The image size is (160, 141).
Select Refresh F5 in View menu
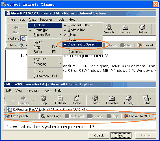[x=44, y=52]
